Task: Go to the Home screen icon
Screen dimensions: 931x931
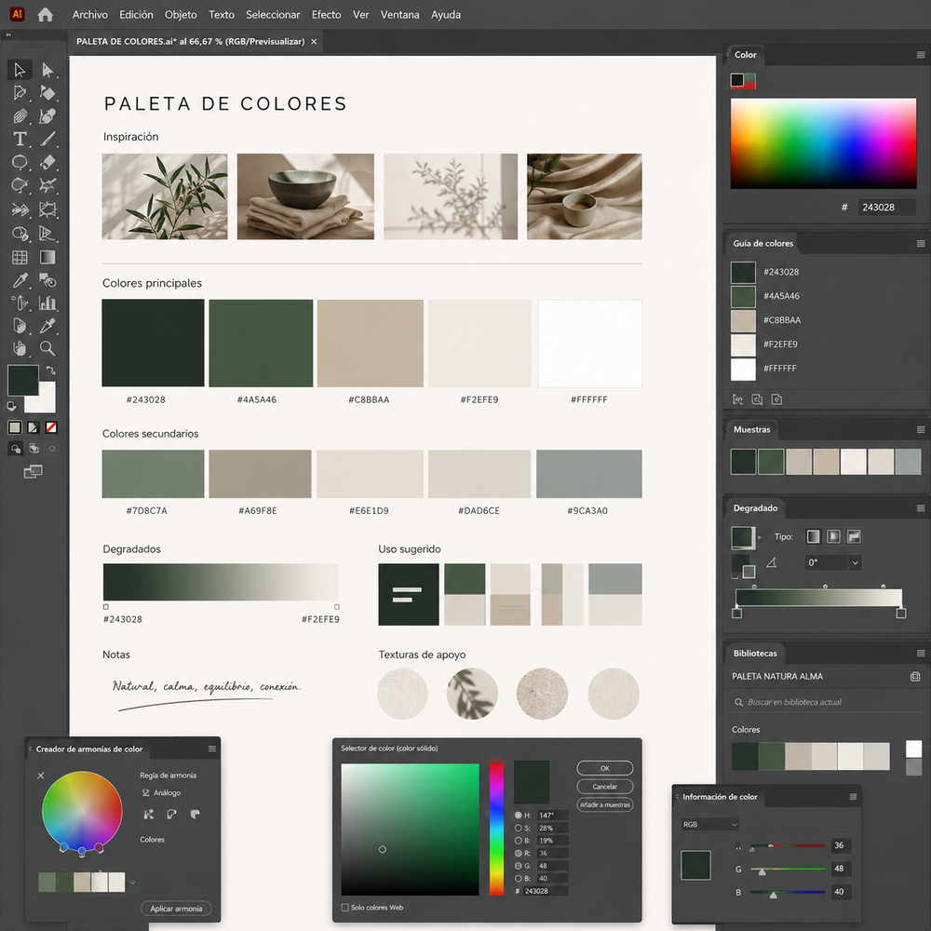Action: coord(45,15)
